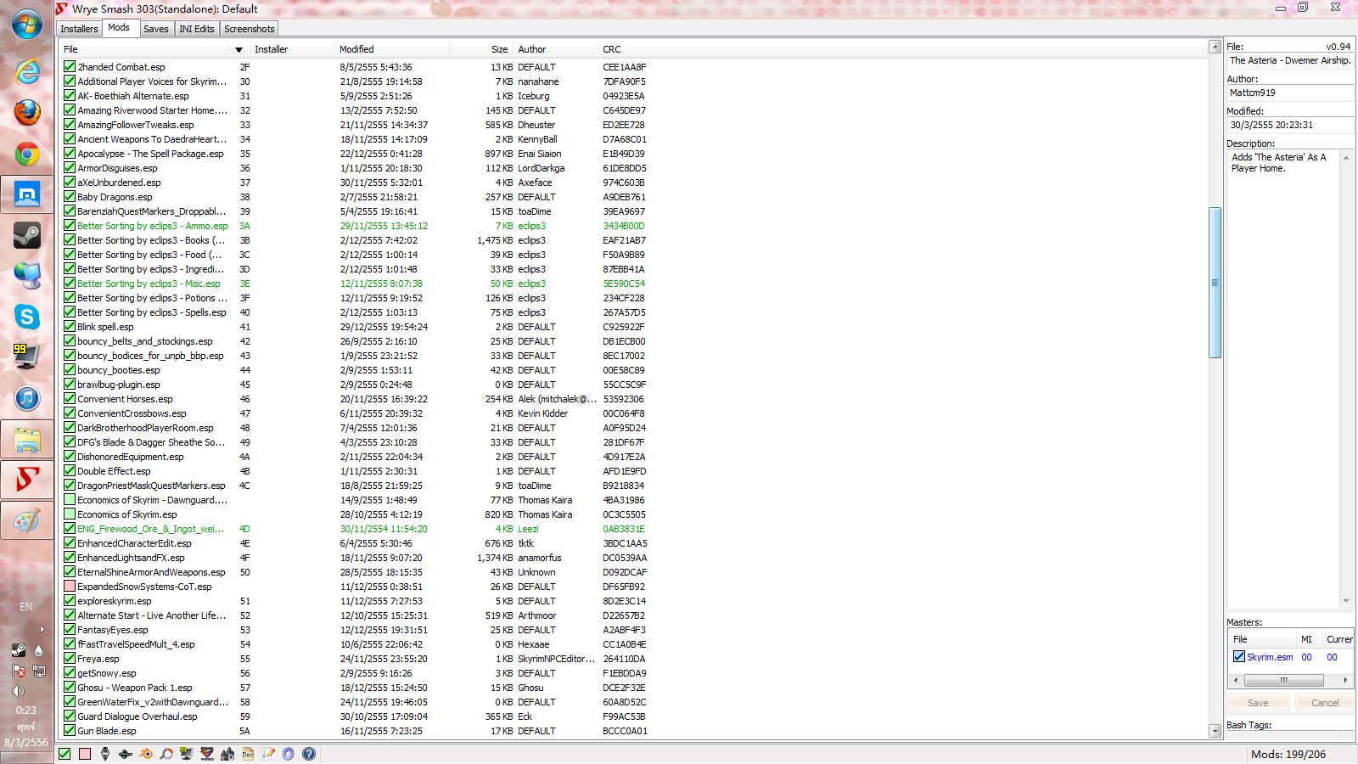The image size is (1358, 764).
Task: Click the Blender launcher icon in status bar
Action: [x=146, y=754]
